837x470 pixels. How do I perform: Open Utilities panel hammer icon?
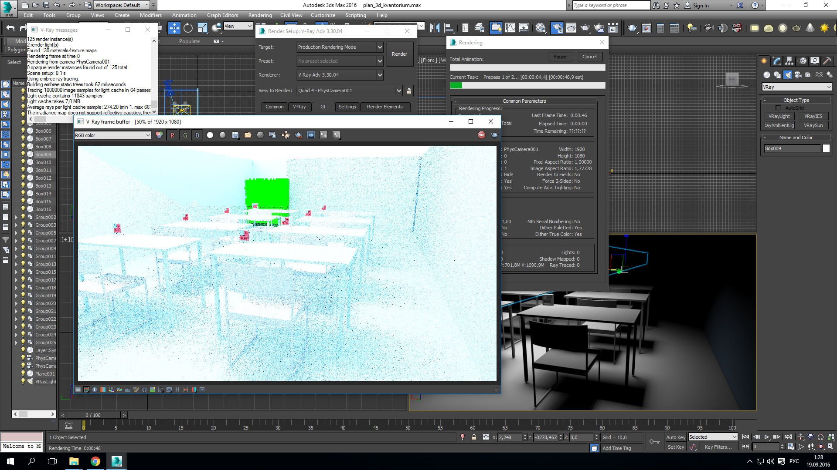[827, 61]
